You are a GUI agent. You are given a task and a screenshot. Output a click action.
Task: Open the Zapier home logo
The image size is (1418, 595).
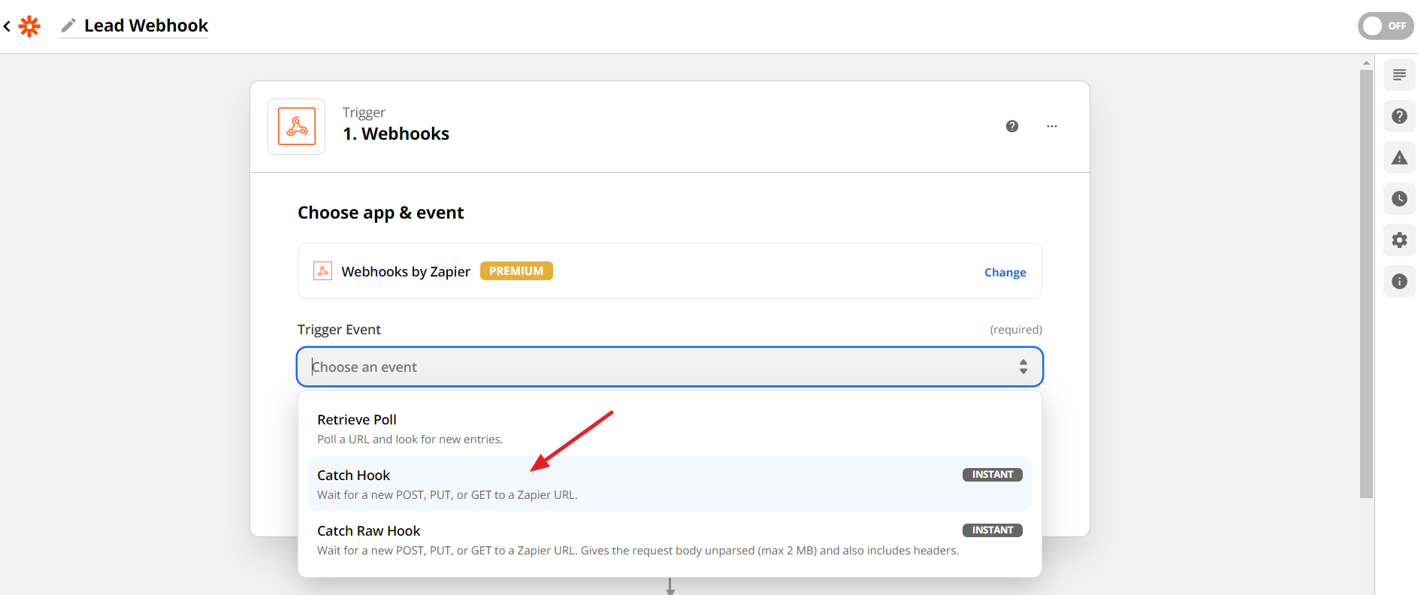[x=29, y=26]
